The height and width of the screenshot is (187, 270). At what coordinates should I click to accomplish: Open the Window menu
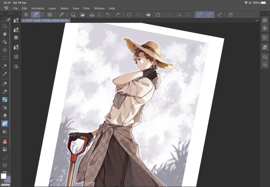point(99,8)
